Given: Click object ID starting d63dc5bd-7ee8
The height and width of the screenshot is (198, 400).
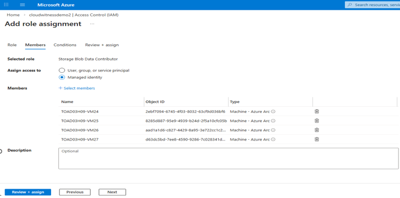Looking at the screenshot, I should tap(186, 139).
